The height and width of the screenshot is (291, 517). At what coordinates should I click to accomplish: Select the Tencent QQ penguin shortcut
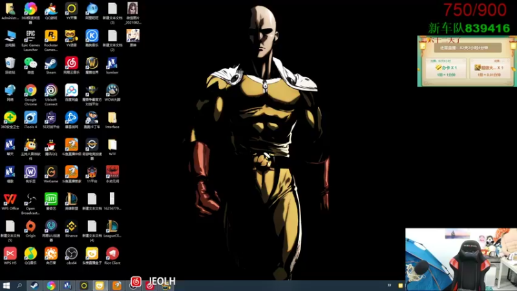click(x=51, y=147)
